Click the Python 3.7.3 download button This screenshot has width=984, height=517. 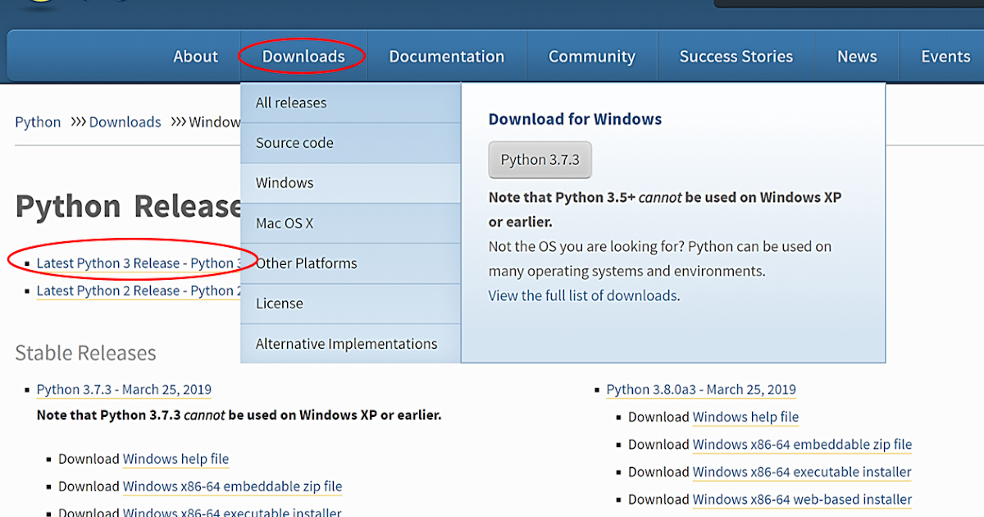coord(540,160)
